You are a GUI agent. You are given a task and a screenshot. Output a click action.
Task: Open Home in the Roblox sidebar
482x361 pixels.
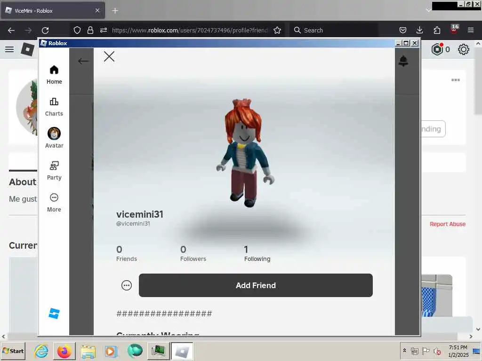point(54,75)
